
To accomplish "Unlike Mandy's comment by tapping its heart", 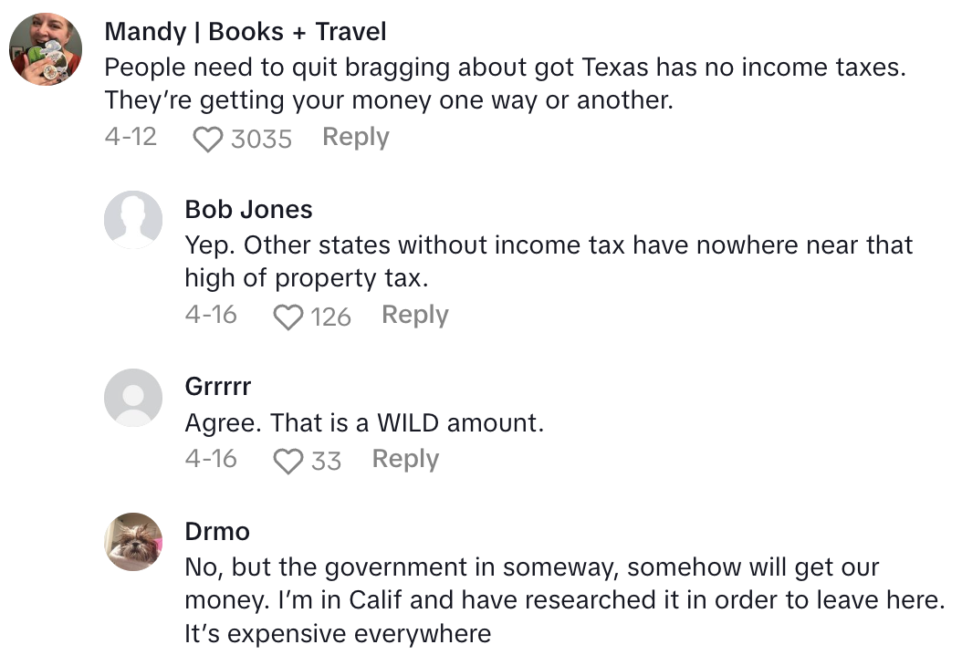I will click(x=208, y=137).
